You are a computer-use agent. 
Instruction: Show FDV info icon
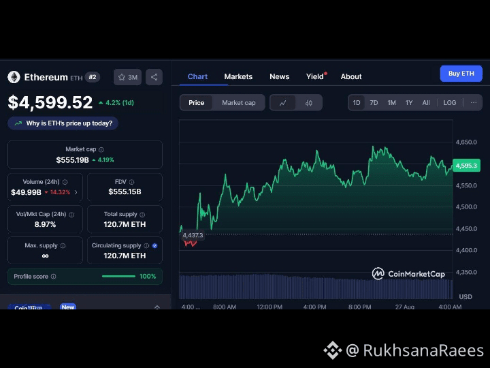coord(131,182)
